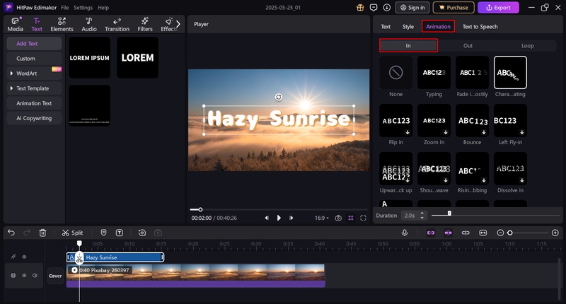The width and height of the screenshot is (566, 304).
Task: Enter fullscreen preview mode
Action: pyautogui.click(x=363, y=218)
